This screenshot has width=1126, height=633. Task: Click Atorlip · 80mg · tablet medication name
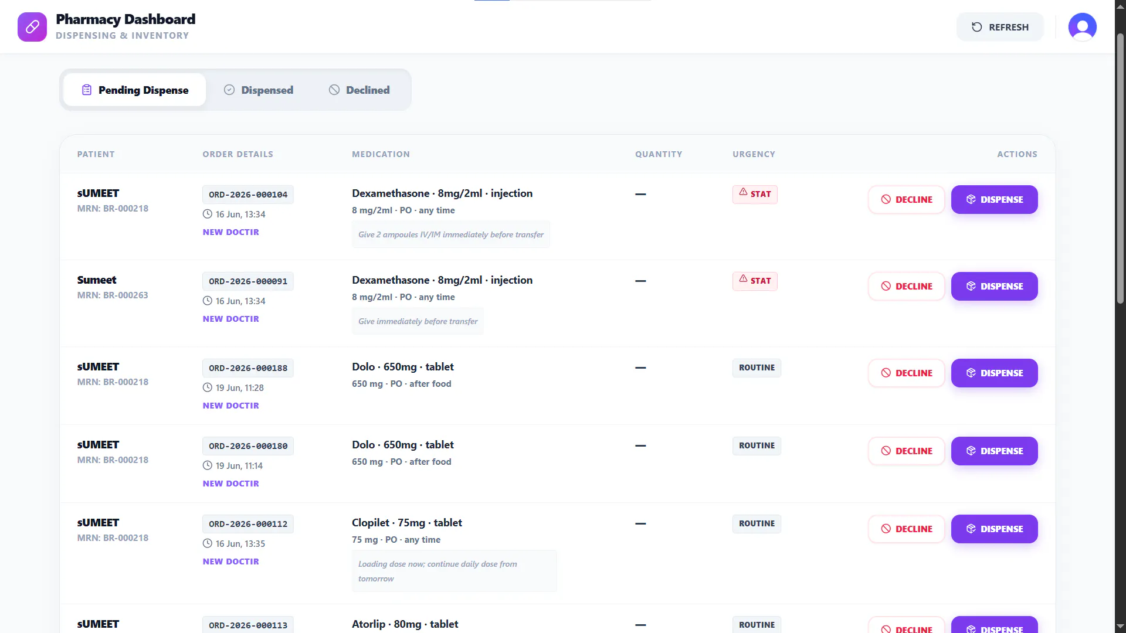click(405, 624)
